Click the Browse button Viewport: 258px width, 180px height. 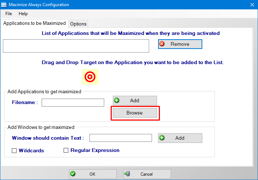tap(135, 113)
